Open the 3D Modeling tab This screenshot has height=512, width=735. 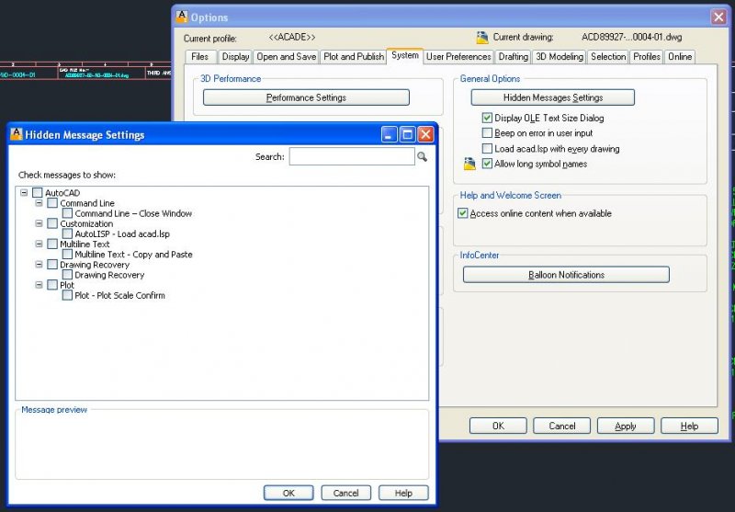click(x=560, y=57)
